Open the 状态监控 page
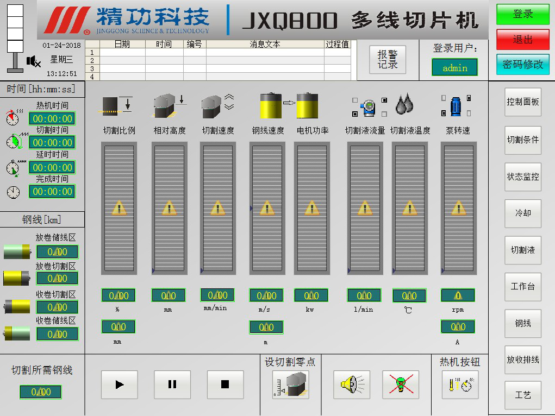This screenshot has width=555, height=416. (523, 177)
